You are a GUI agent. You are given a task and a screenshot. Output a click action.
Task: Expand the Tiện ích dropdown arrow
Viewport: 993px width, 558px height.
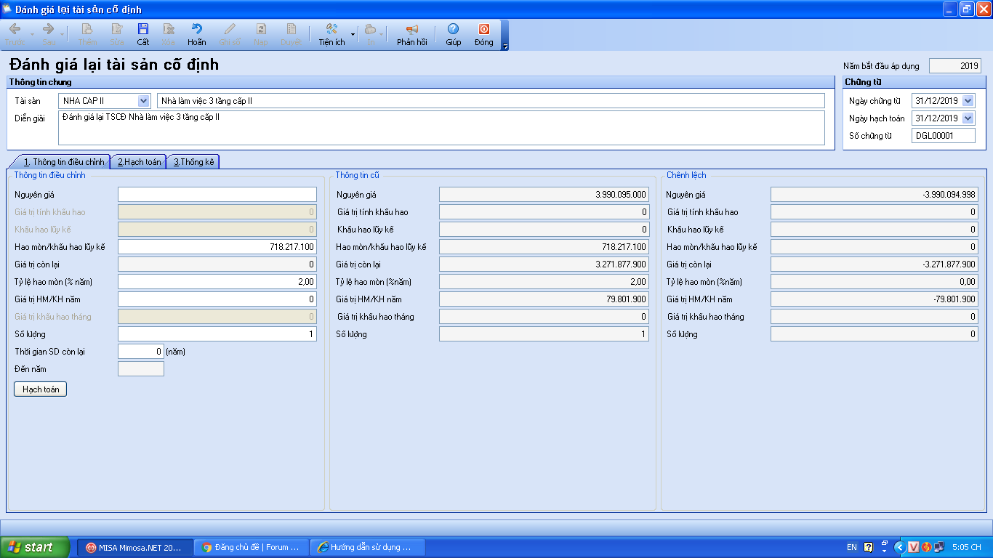(x=353, y=34)
